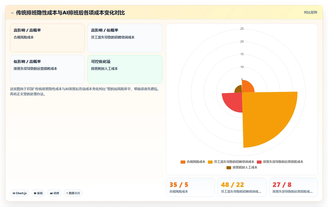Click the large yellow polar chart segment

[x=265, y=116]
